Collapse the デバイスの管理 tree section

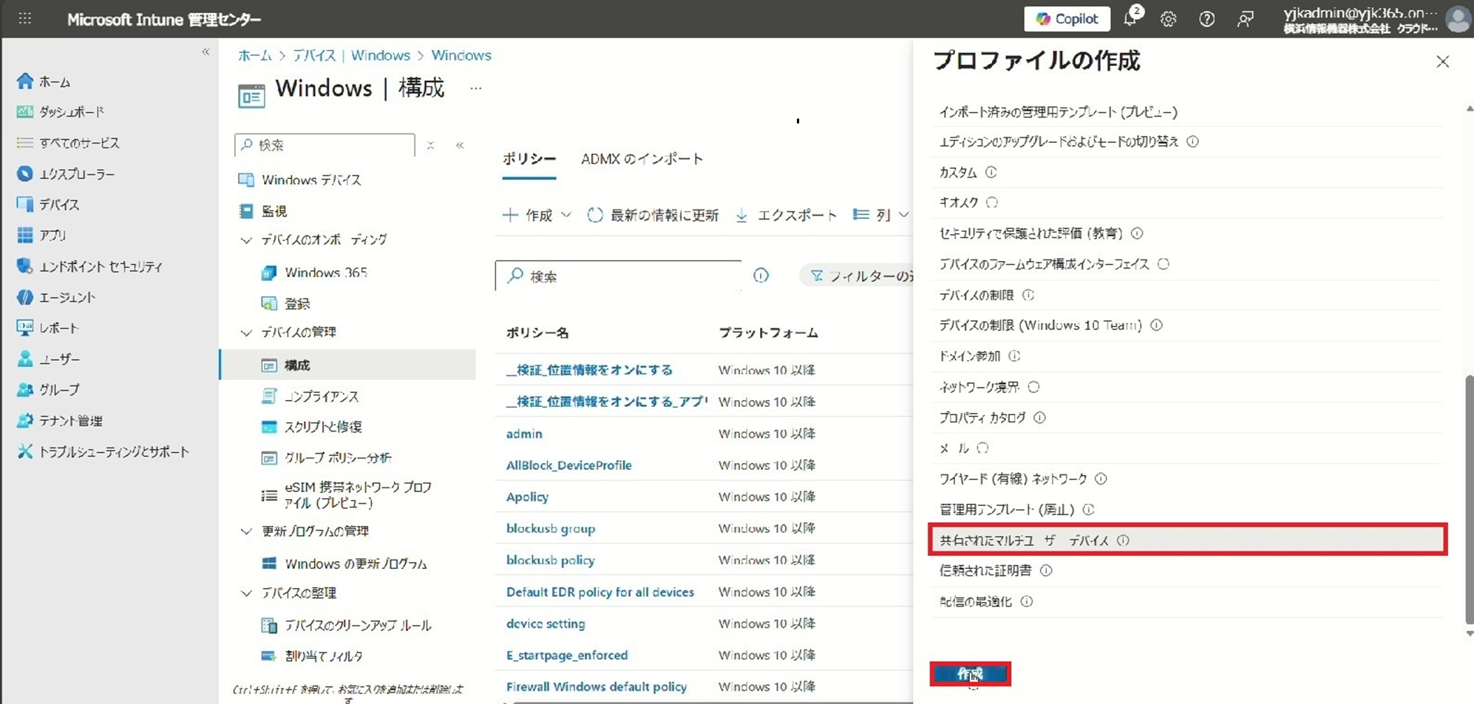tap(246, 332)
